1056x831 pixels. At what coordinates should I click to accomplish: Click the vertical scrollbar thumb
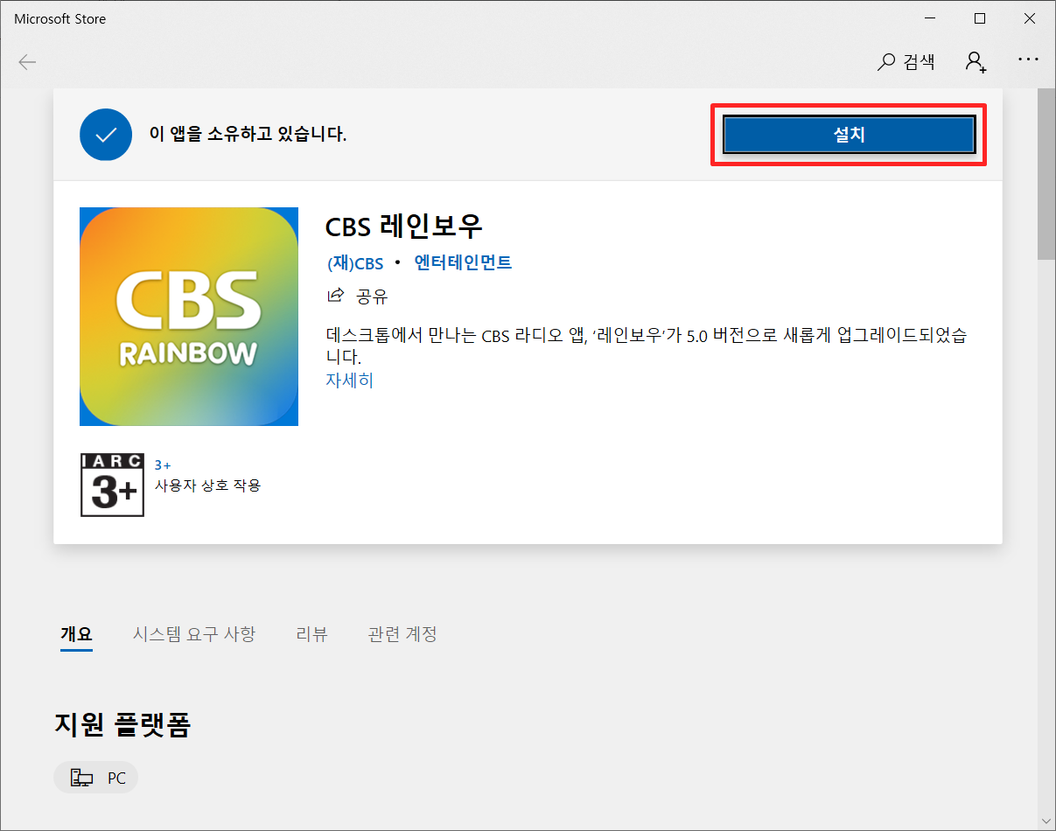(1046, 173)
